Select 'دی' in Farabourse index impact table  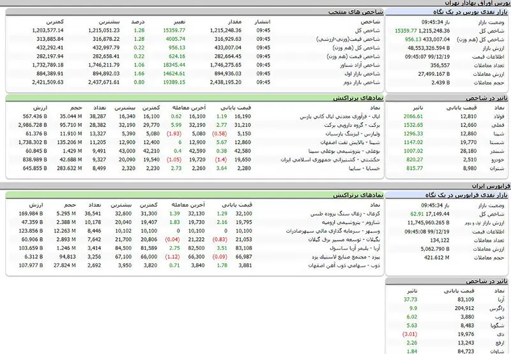pos(502,334)
